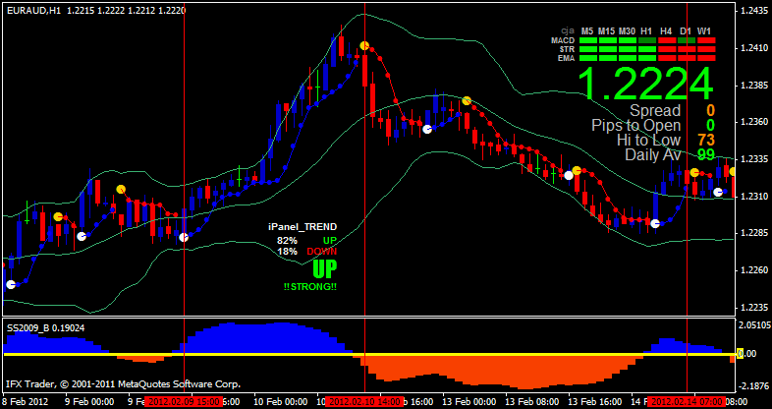Click the 1.2310 price axis label

(752, 196)
